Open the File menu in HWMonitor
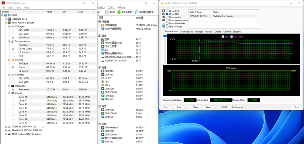This screenshot has width=304, height=144. pos(3,8)
